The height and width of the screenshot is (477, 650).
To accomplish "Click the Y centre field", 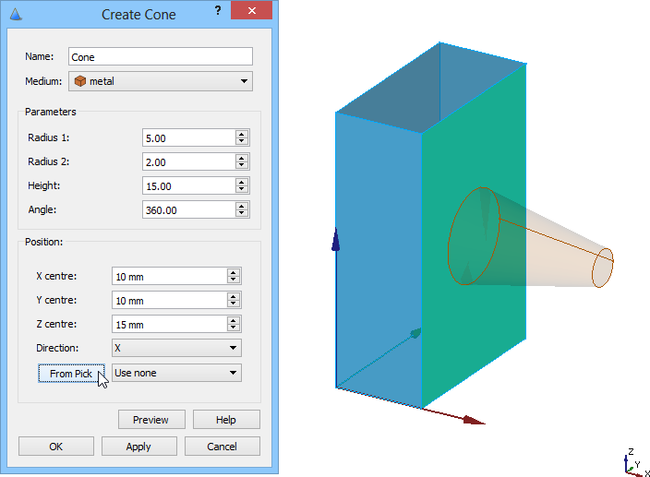I will click(x=170, y=300).
